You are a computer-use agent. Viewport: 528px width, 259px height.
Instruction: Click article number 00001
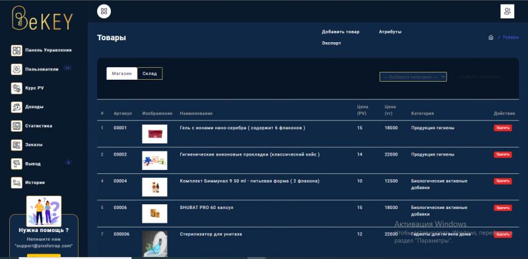pyautogui.click(x=120, y=128)
